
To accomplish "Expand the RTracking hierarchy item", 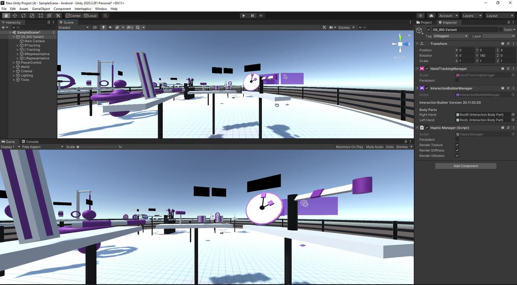I will (x=17, y=45).
